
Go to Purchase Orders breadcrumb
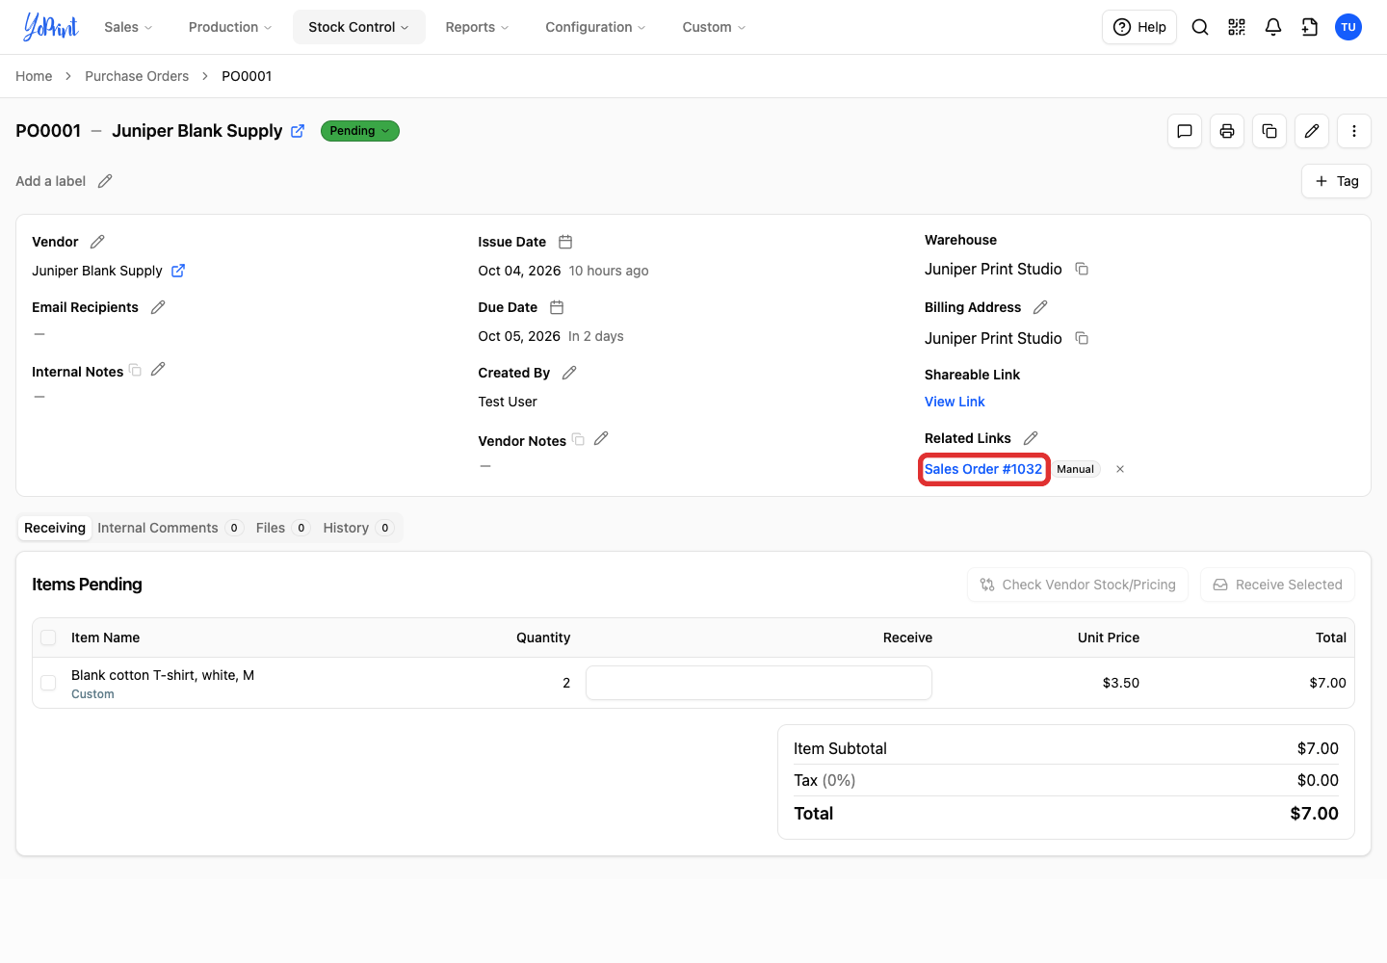pyautogui.click(x=137, y=76)
